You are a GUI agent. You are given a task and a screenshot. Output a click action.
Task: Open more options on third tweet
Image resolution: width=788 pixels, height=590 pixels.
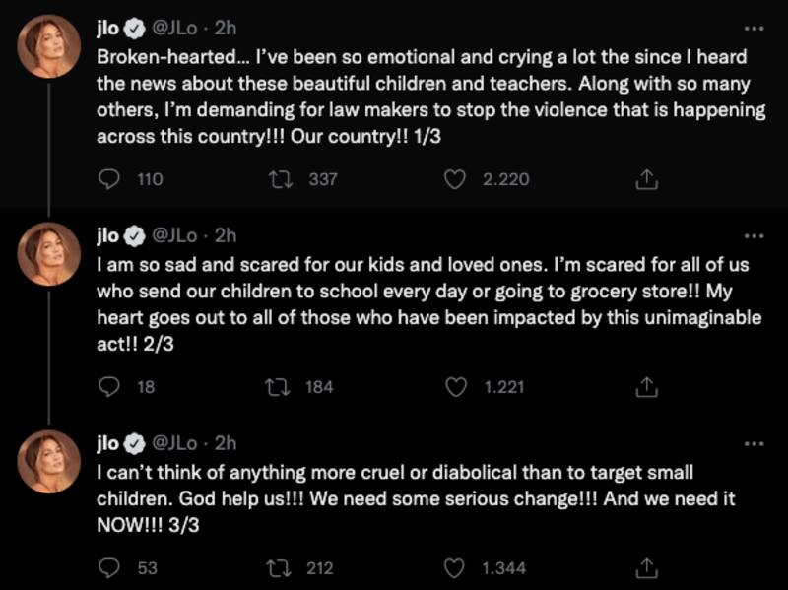pyautogui.click(x=754, y=444)
